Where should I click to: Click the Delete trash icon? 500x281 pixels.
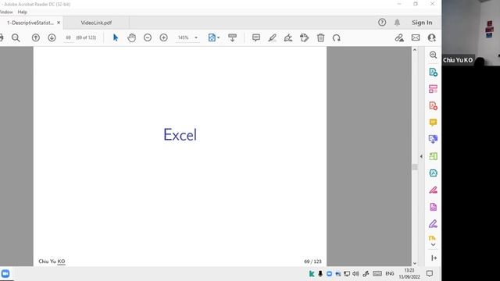point(320,38)
